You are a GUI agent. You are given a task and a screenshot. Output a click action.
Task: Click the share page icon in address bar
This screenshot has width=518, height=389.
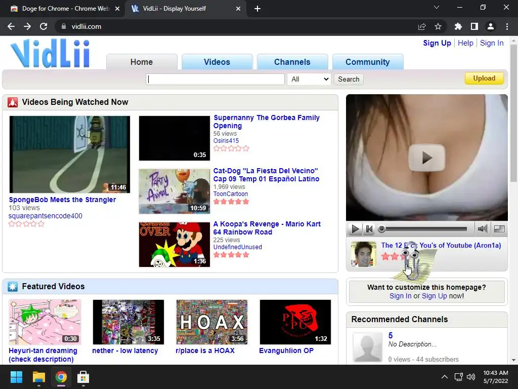click(x=422, y=26)
